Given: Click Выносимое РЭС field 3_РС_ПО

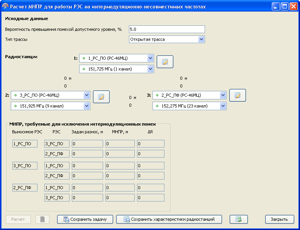Looking at the screenshot, I should tap(25, 166).
